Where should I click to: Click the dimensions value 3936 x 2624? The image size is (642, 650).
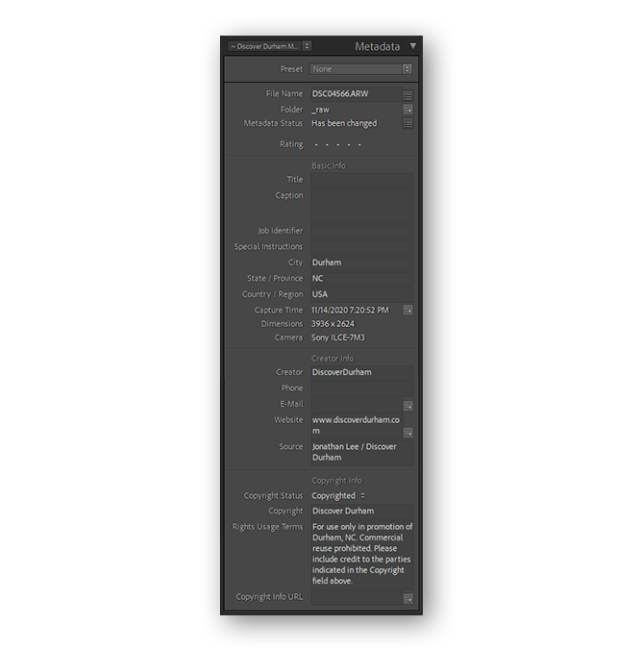point(333,324)
